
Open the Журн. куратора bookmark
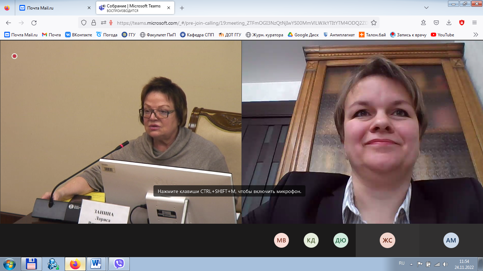[264, 35]
